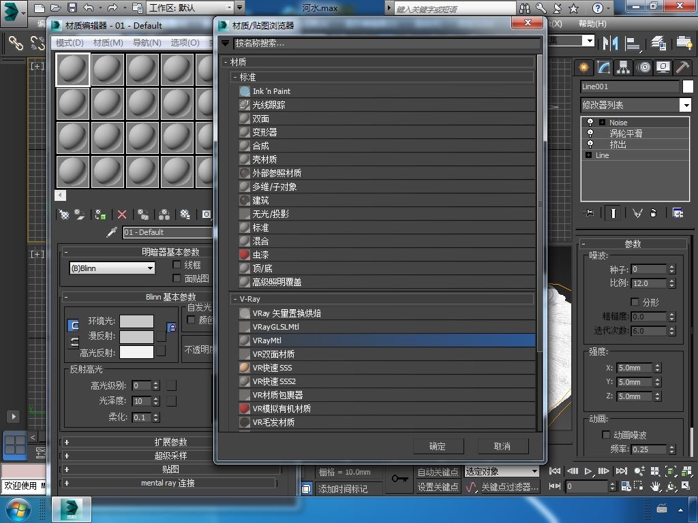The height and width of the screenshot is (523, 698).
Task: Click 添加时间标记
Action: pos(344,489)
